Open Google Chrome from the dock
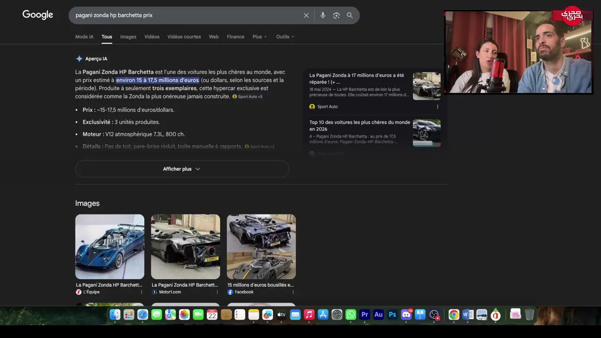Screen dimensions: 601x338 click(x=454, y=315)
